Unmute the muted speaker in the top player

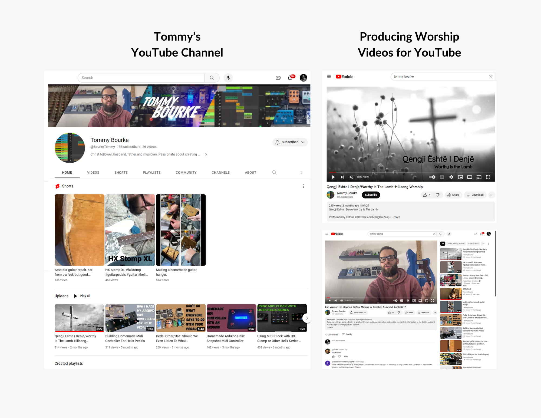351,177
